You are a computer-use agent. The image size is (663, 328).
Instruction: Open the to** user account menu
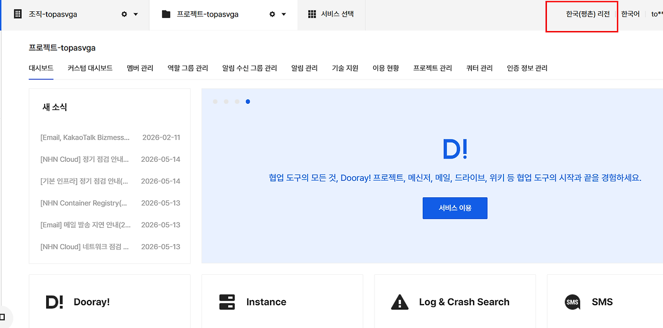click(657, 14)
